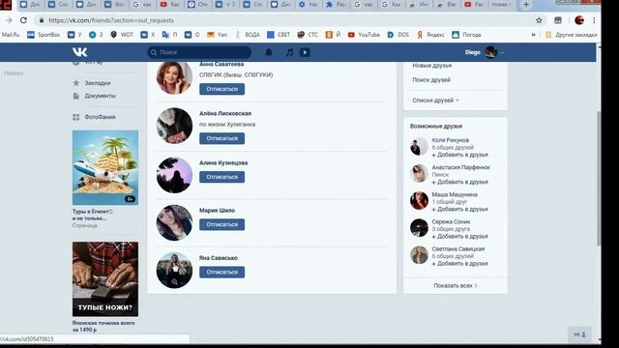This screenshot has height=348, width=619.
Task: Open the music note icon
Action: (289, 52)
